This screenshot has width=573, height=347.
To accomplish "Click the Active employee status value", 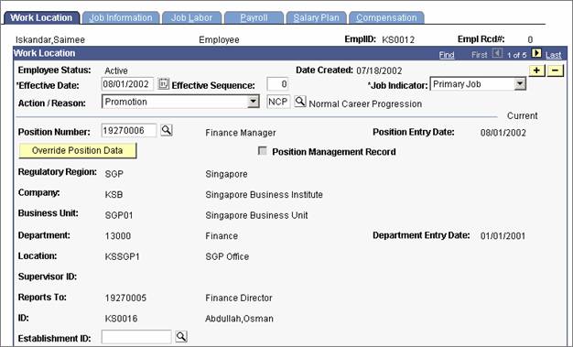I will click(x=116, y=70).
